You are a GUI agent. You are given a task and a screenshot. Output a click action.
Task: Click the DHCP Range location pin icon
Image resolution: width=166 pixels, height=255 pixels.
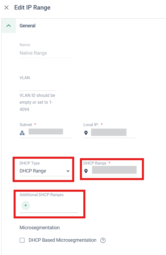tap(86, 171)
